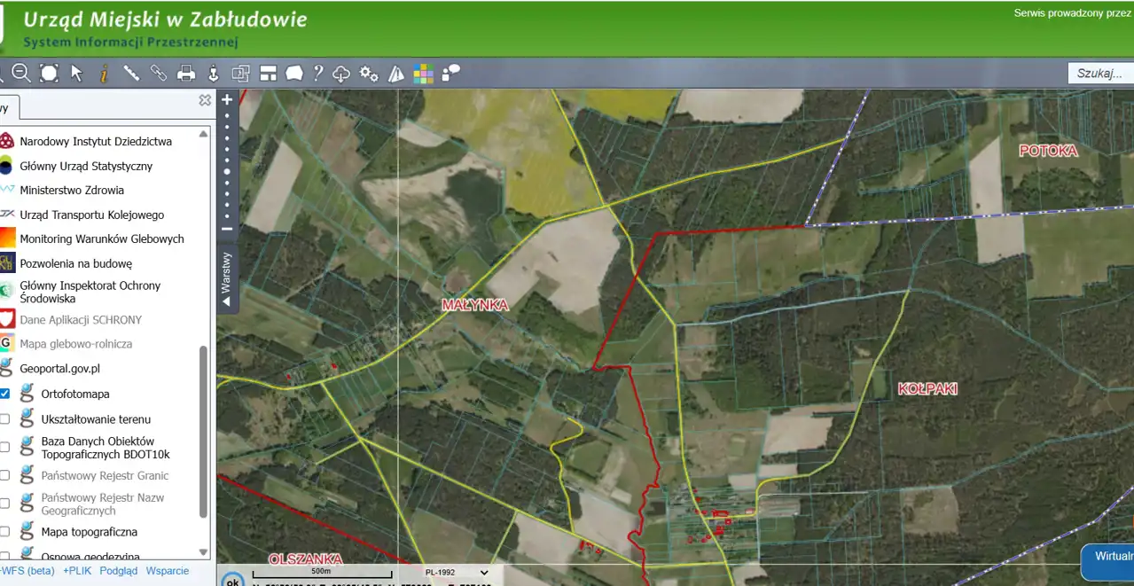The width and height of the screenshot is (1134, 586).
Task: Select the zoom out magnifier tool
Action: [x=21, y=74]
